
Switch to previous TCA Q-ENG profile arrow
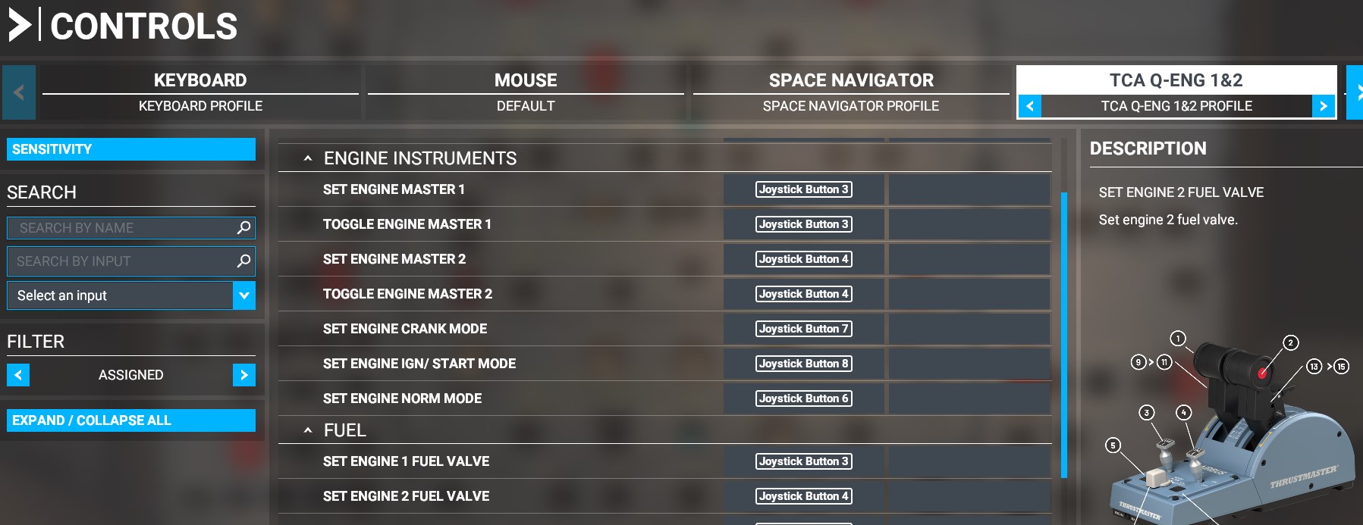coord(1029,106)
